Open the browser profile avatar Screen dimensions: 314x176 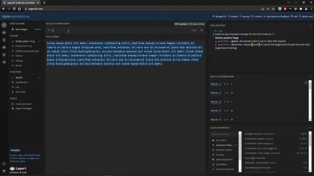[306, 9]
